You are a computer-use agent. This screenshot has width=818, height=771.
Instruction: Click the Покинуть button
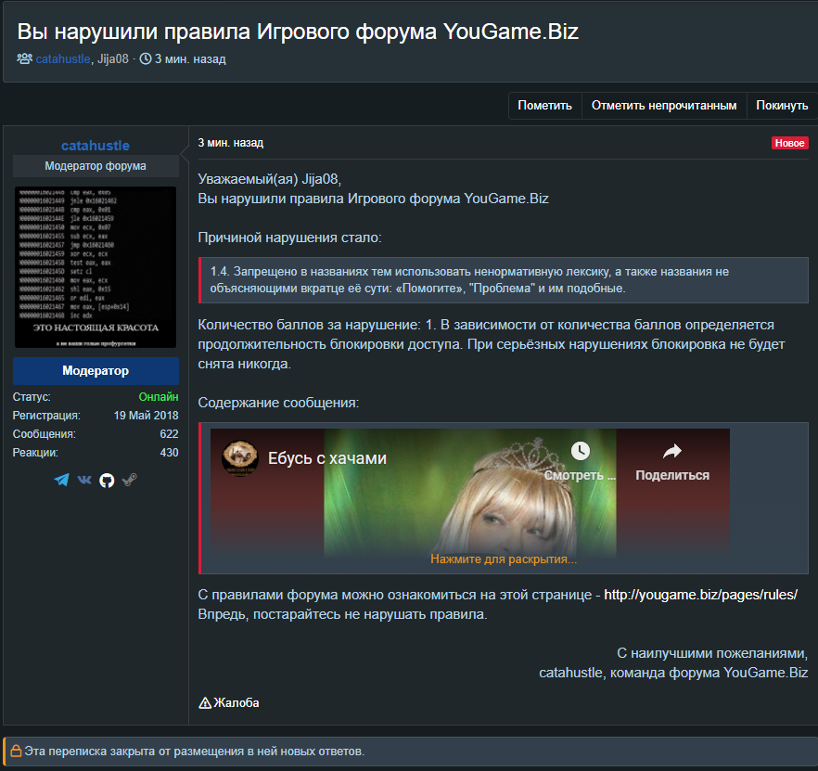(x=782, y=106)
